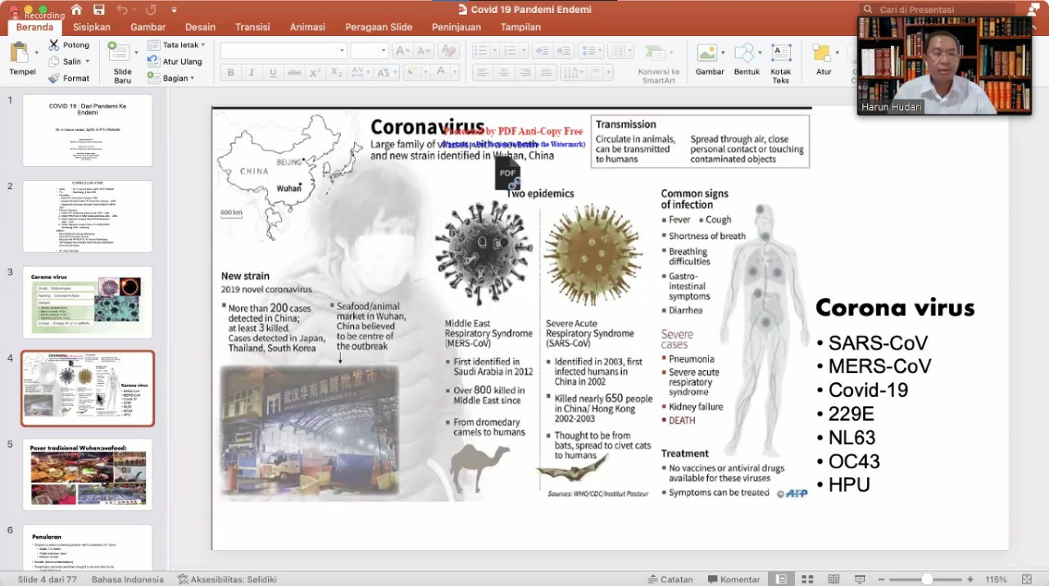Toggle superscript formatting
Image resolution: width=1049 pixels, height=586 pixels.
pos(315,73)
